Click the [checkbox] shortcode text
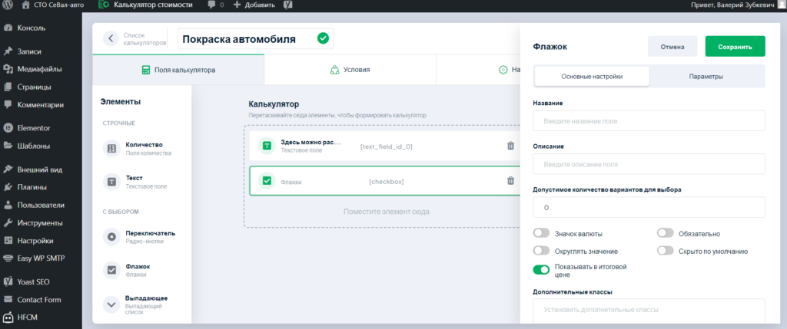The image size is (787, 329). coord(387,181)
